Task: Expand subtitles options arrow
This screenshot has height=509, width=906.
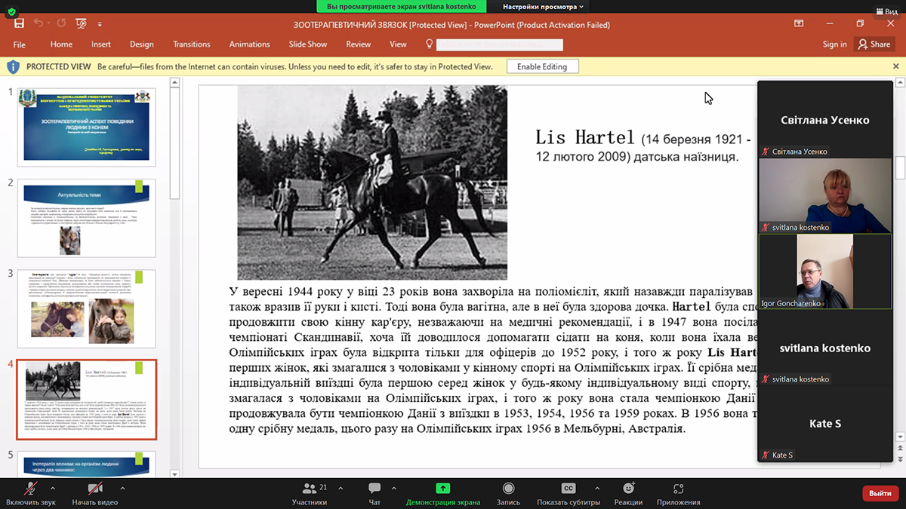Action: [x=597, y=488]
